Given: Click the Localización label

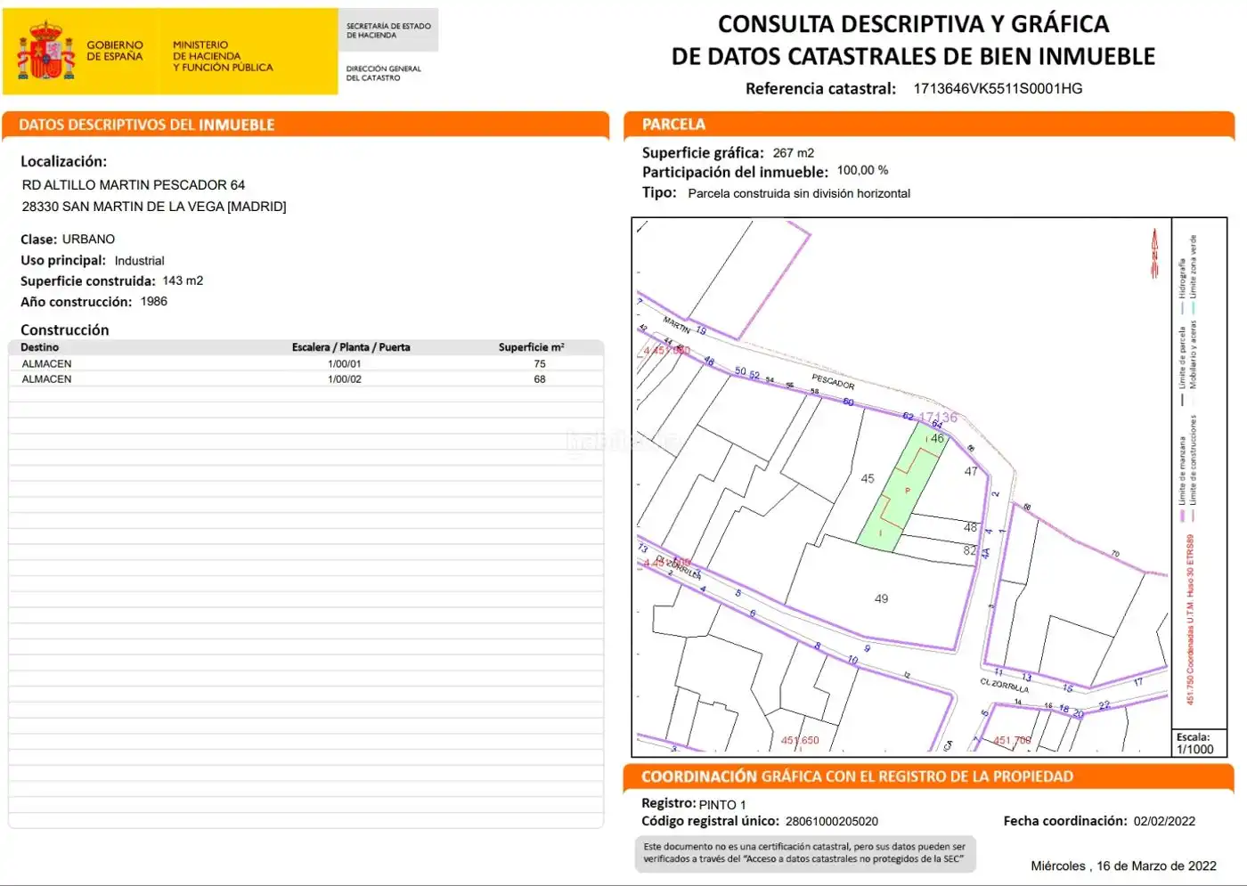Looking at the screenshot, I should pyautogui.click(x=63, y=161).
